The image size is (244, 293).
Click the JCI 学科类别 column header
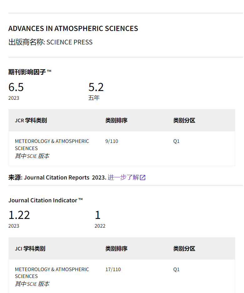point(30,249)
